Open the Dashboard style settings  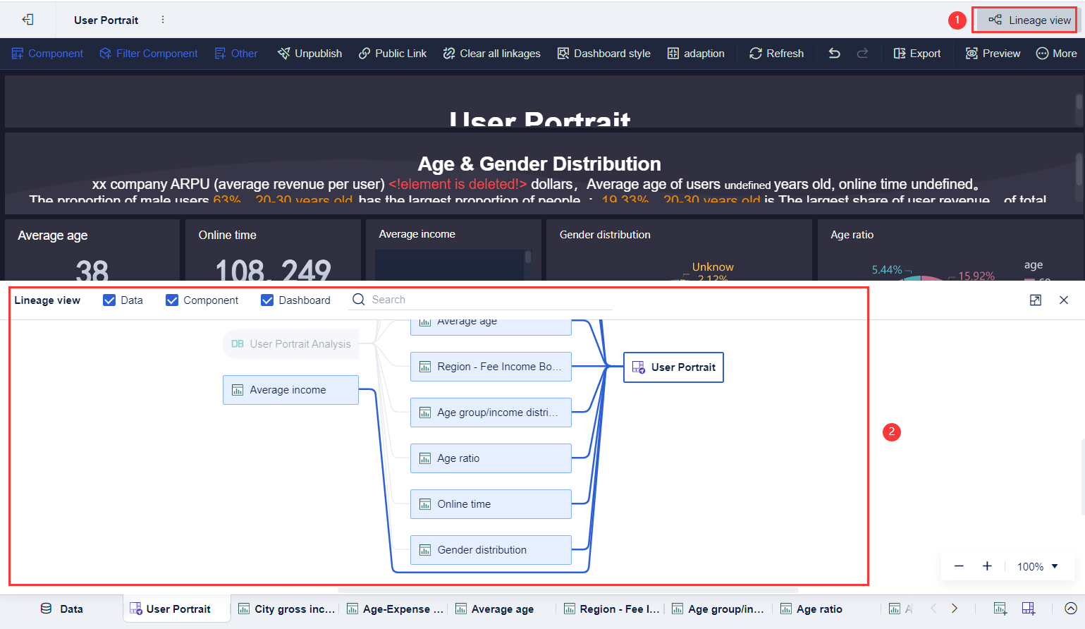tap(603, 53)
